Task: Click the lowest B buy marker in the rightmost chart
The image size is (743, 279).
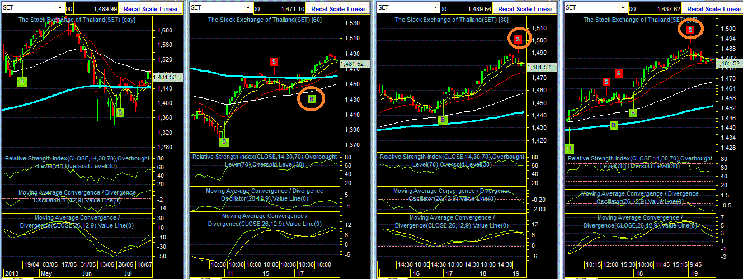Action: 570,149
